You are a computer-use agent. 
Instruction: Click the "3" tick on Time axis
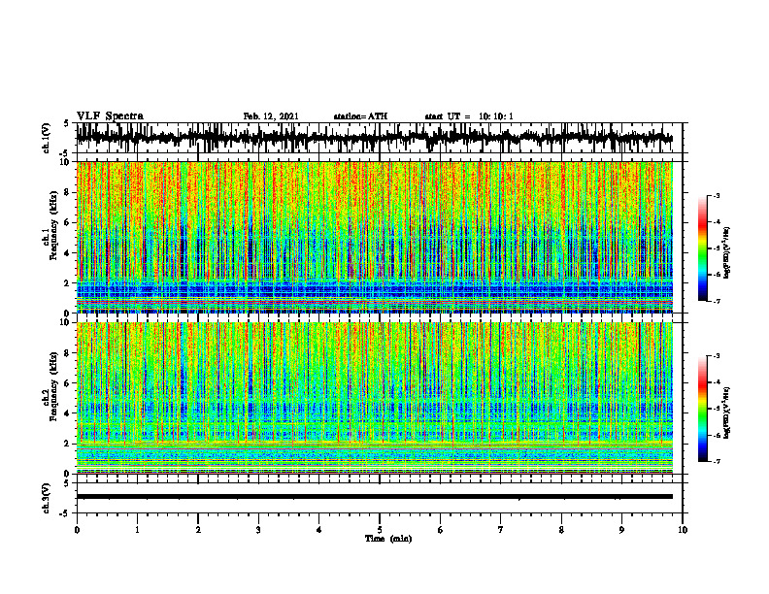coord(258,530)
